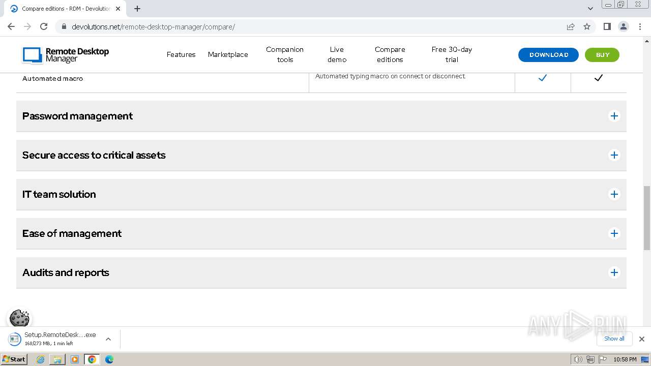Open Windows Start menu
Image resolution: width=651 pixels, height=366 pixels.
point(14,359)
